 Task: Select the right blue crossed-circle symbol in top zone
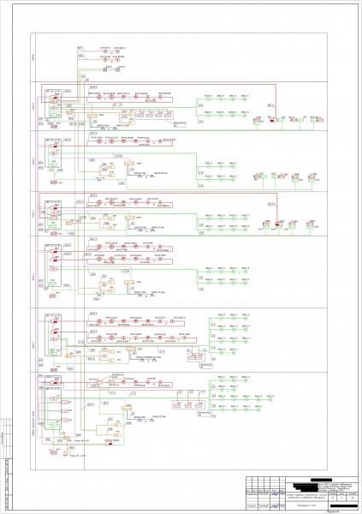pos(118,69)
